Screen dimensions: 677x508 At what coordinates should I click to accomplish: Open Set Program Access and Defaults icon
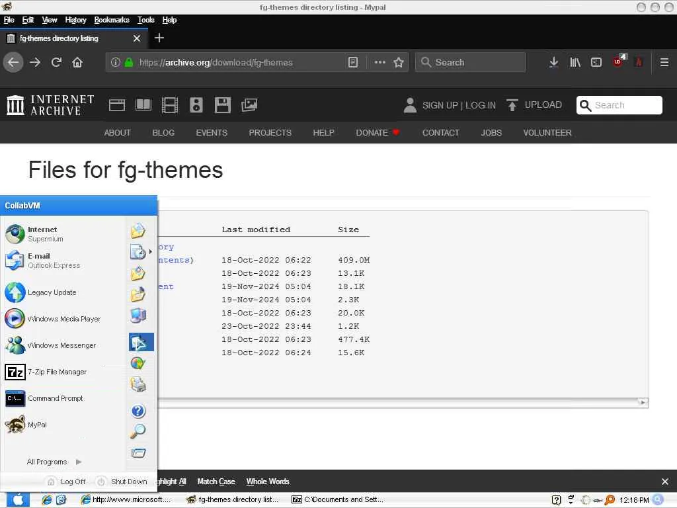138,363
